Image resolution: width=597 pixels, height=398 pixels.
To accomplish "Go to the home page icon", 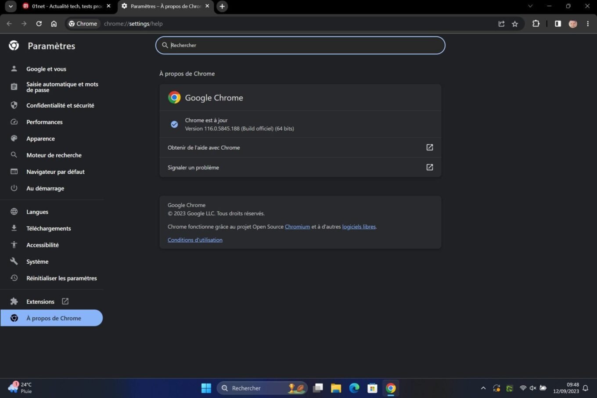I will (x=54, y=24).
